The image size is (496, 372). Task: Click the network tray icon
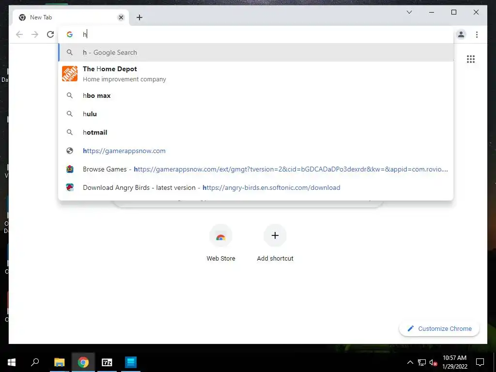pos(422,362)
